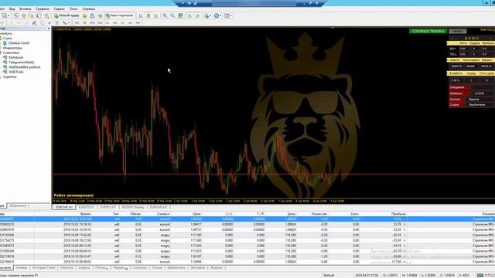Enable chart shift icon
The width and height of the screenshot is (495, 278).
tap(197, 15)
